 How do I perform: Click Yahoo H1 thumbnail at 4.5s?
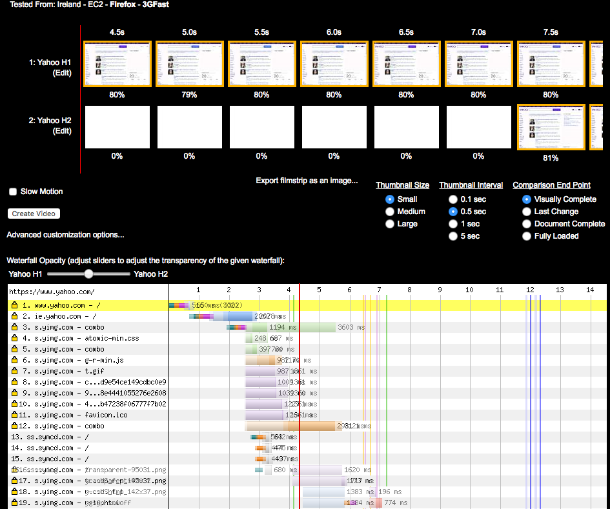click(117, 63)
